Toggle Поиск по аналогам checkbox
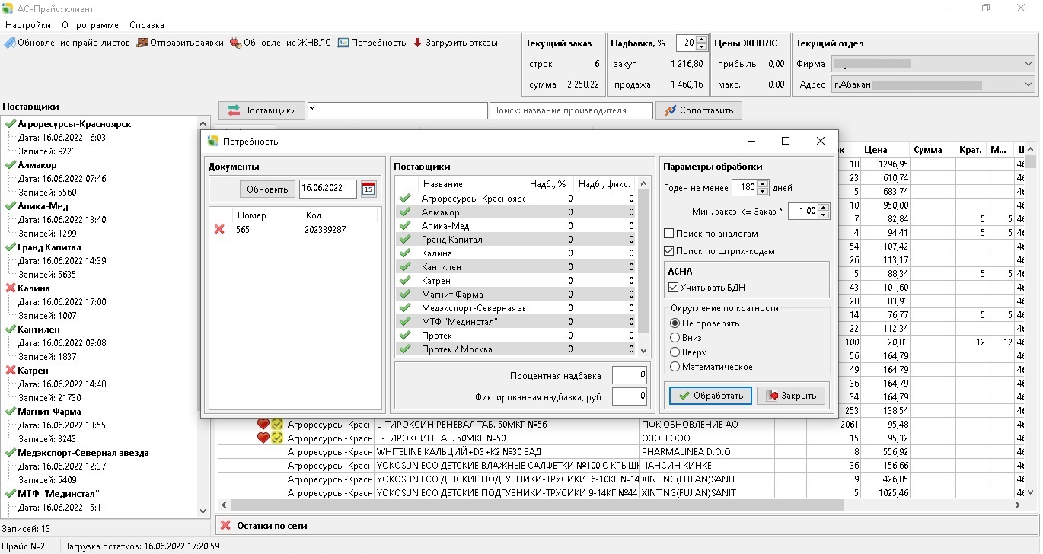The width and height of the screenshot is (1043, 554). point(669,234)
